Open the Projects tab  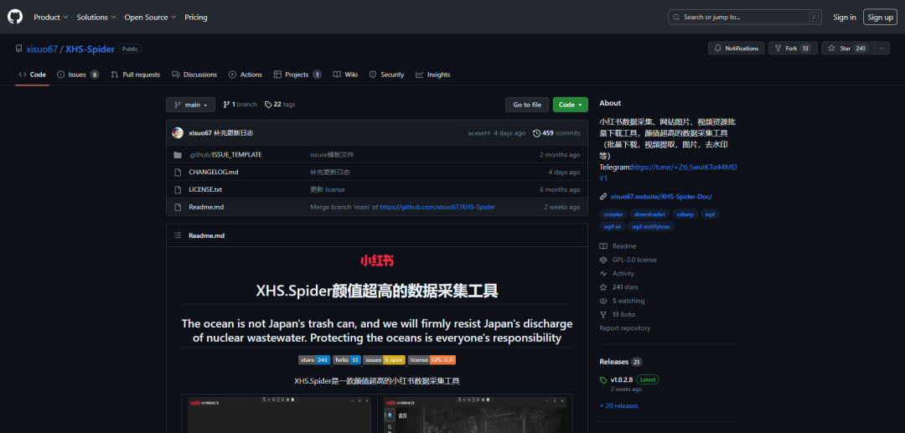(297, 75)
